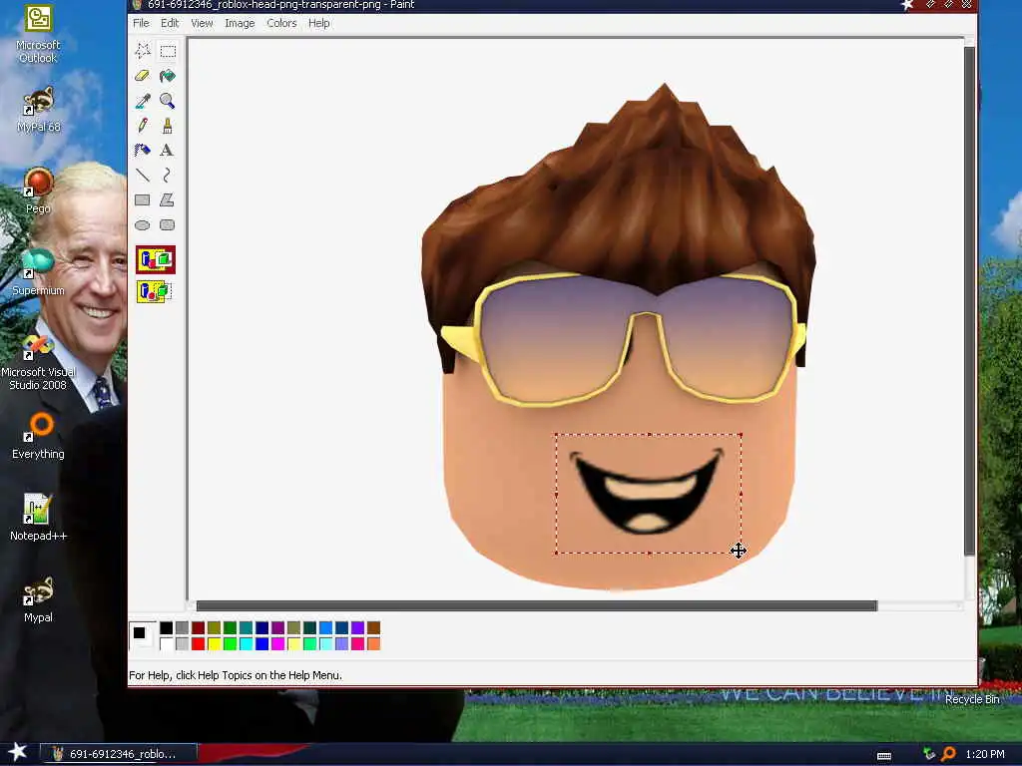
Task: Activate the Airbrush spray tool
Action: pos(143,151)
